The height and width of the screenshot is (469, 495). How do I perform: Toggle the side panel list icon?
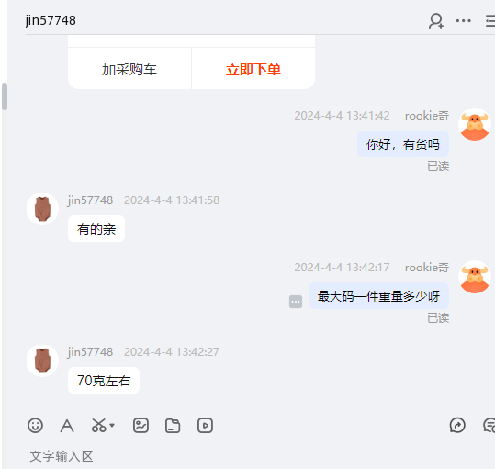pyautogui.click(x=490, y=21)
